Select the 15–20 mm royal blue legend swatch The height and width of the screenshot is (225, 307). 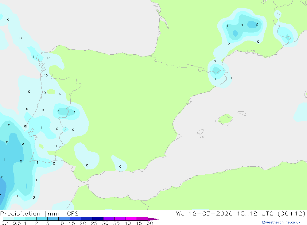pos(76,219)
